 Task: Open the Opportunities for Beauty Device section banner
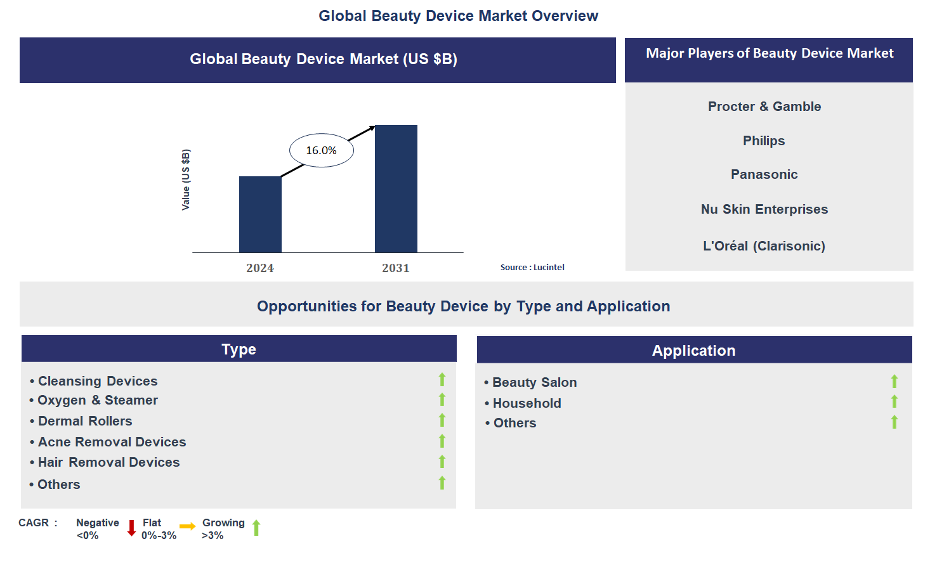[x=463, y=306]
